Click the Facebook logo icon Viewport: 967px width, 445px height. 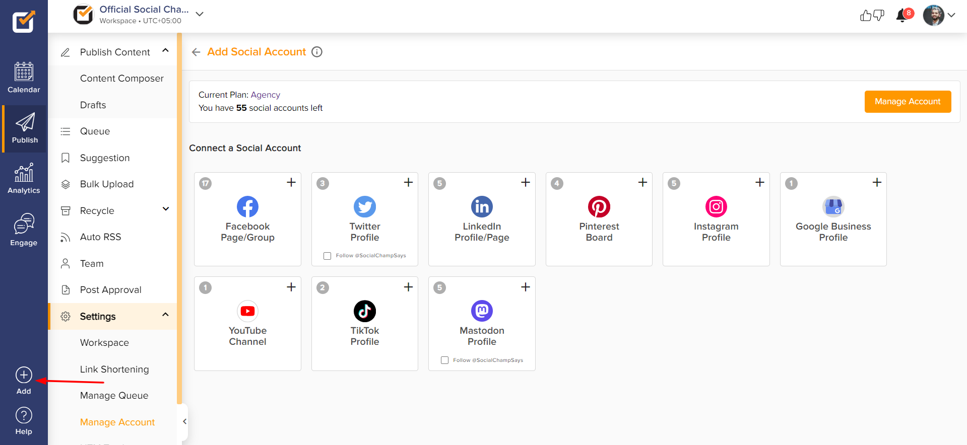pos(247,206)
